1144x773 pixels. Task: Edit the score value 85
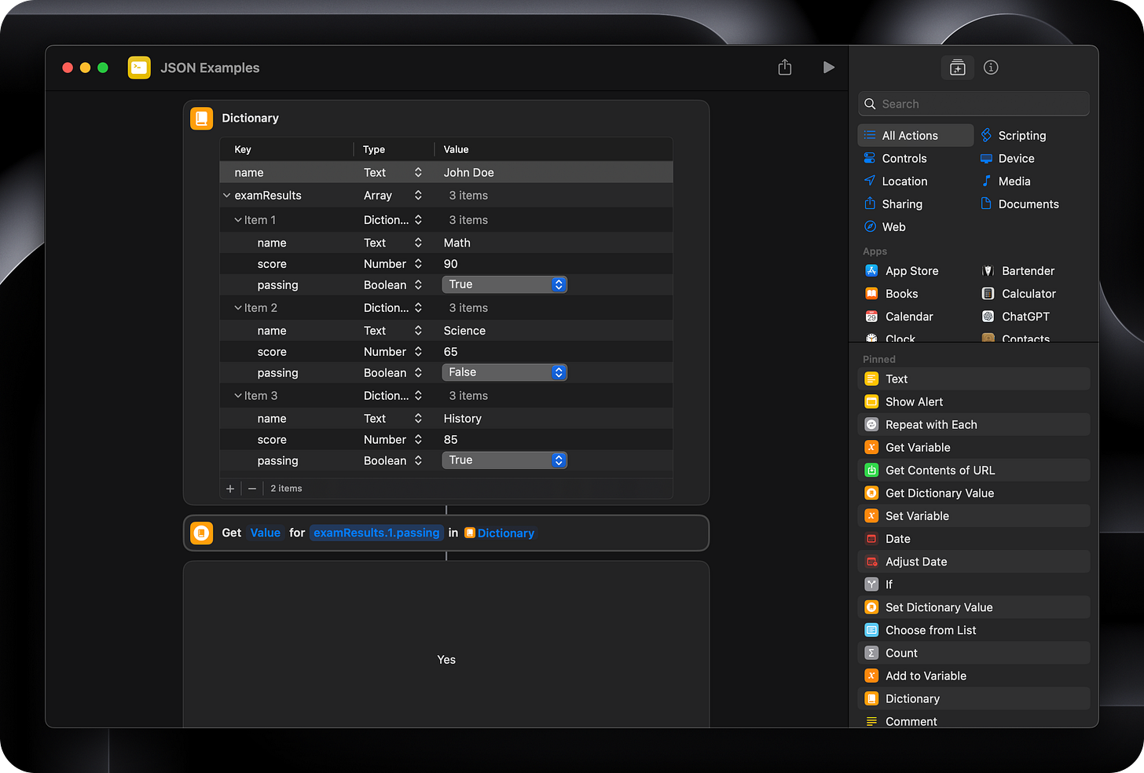click(x=450, y=440)
